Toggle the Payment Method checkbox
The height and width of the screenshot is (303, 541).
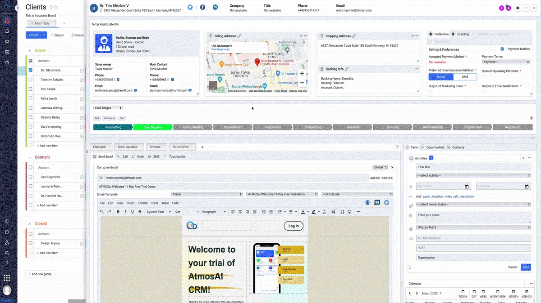click(502, 49)
